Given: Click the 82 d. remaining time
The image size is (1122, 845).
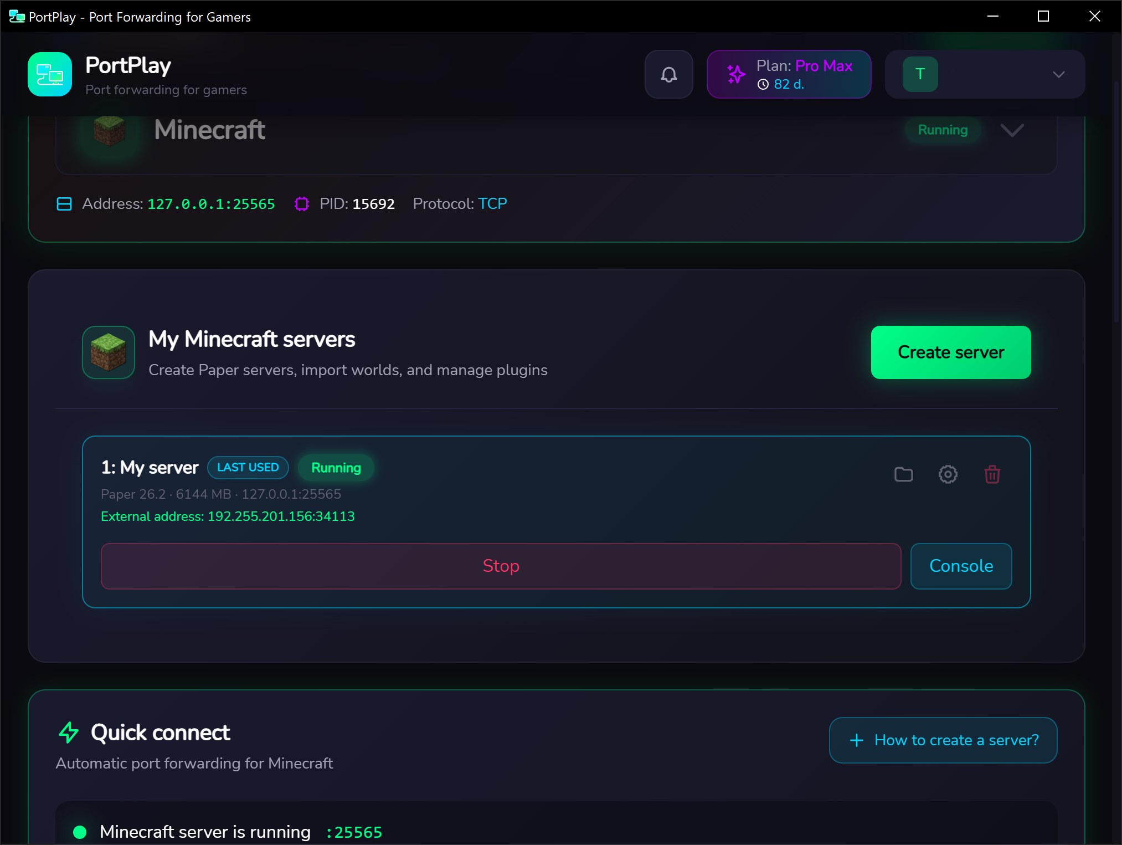Looking at the screenshot, I should click(789, 84).
